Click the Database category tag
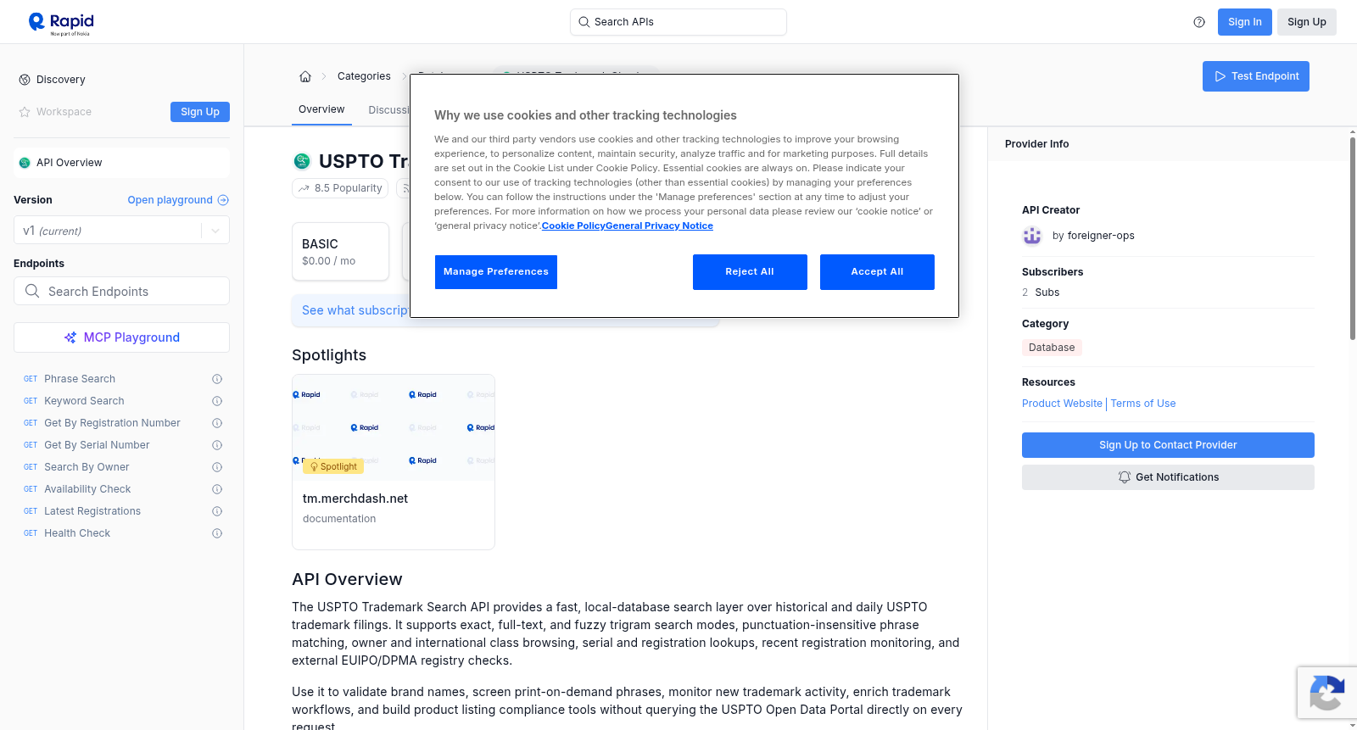Image resolution: width=1357 pixels, height=730 pixels. 1052,348
